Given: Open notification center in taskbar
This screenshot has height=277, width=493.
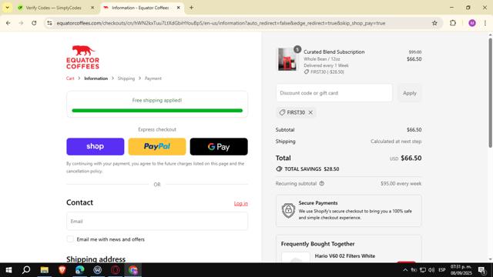Looking at the screenshot, I should [x=481, y=270].
